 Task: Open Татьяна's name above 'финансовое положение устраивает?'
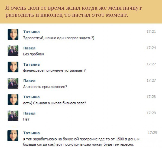31,64
